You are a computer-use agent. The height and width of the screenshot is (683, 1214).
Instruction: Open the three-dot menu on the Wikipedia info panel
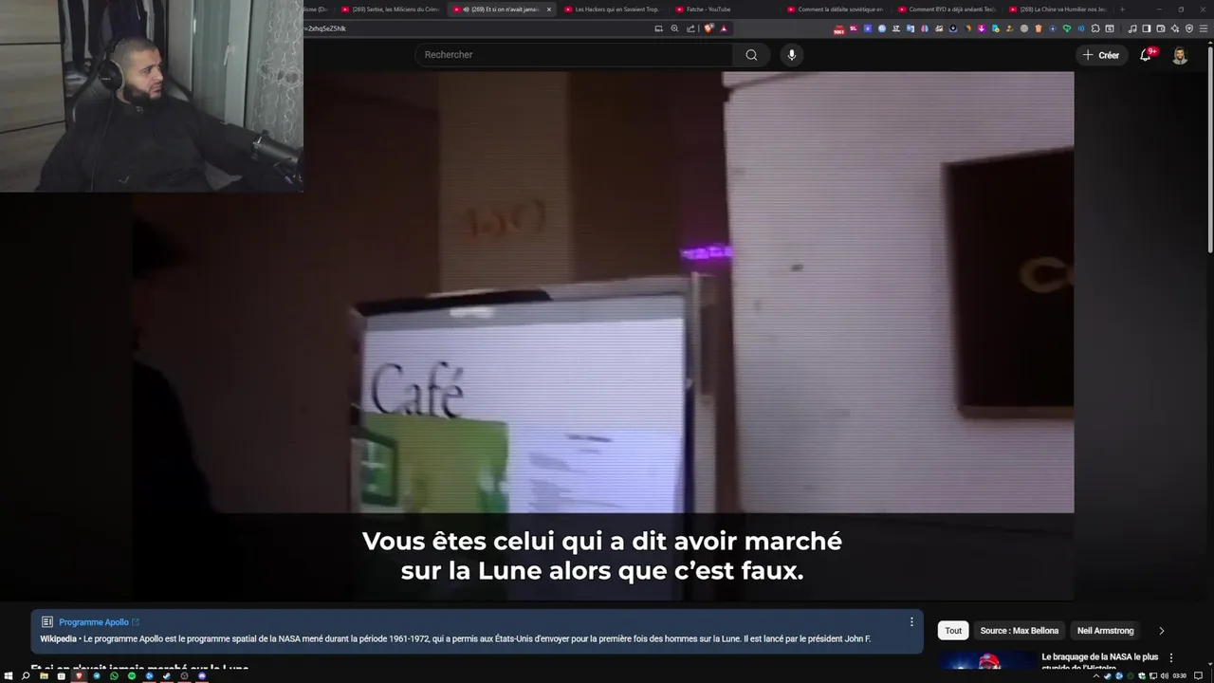tap(911, 622)
